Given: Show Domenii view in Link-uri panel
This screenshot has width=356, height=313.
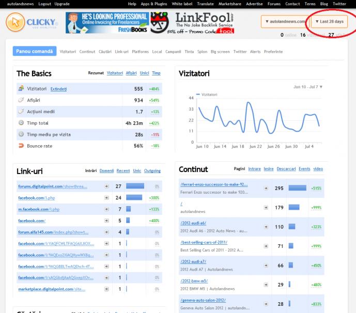Looking at the screenshot, I should [106, 170].
